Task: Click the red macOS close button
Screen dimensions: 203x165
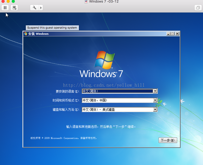Action: (3, 1)
